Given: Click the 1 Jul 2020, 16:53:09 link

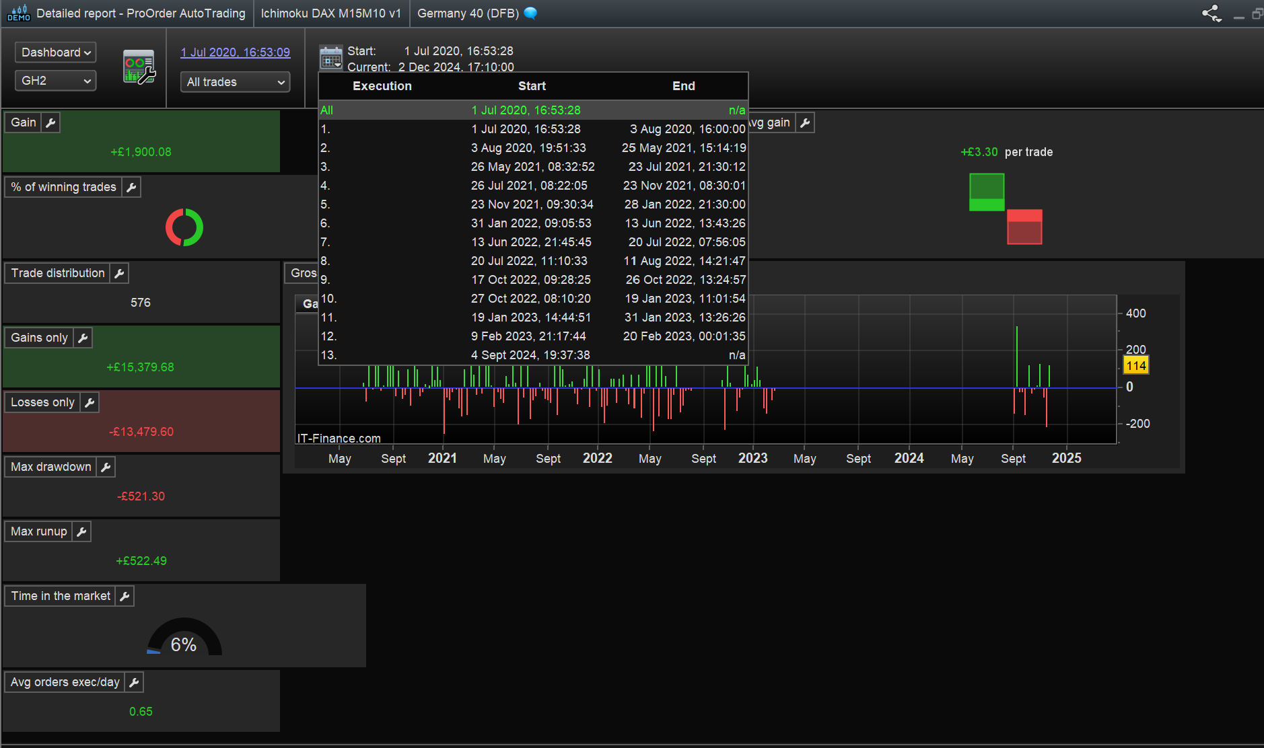Looking at the screenshot, I should coord(235,52).
